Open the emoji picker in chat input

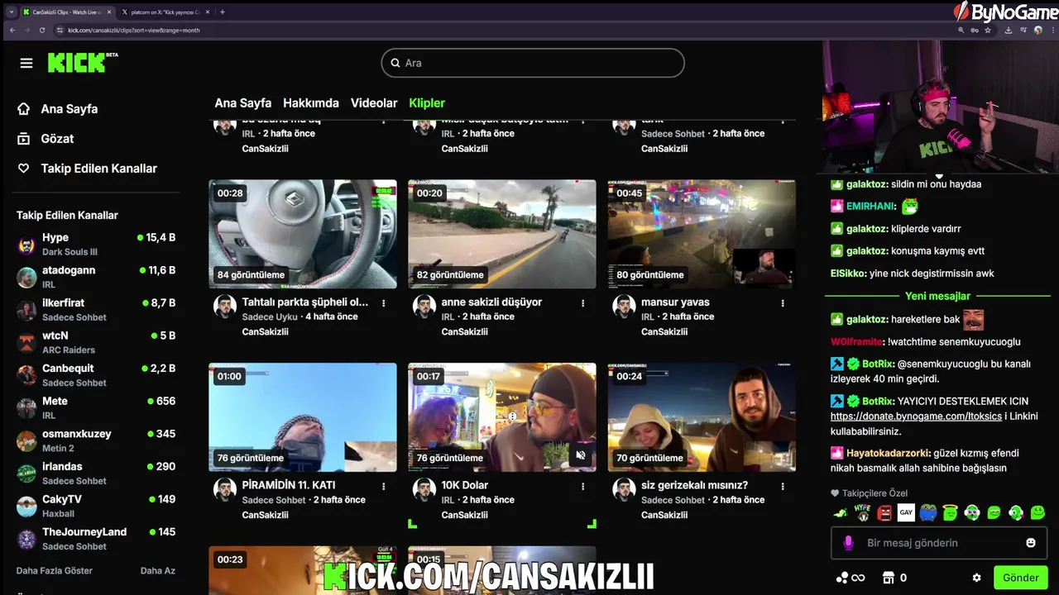coord(1031,543)
